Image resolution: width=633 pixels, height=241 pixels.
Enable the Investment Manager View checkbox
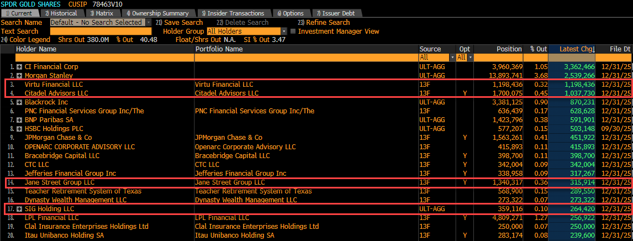pos(293,31)
